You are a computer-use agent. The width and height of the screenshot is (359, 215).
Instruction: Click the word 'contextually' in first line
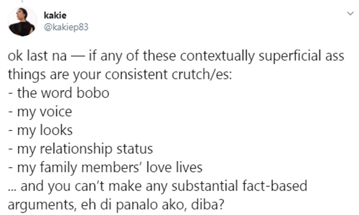217,56
